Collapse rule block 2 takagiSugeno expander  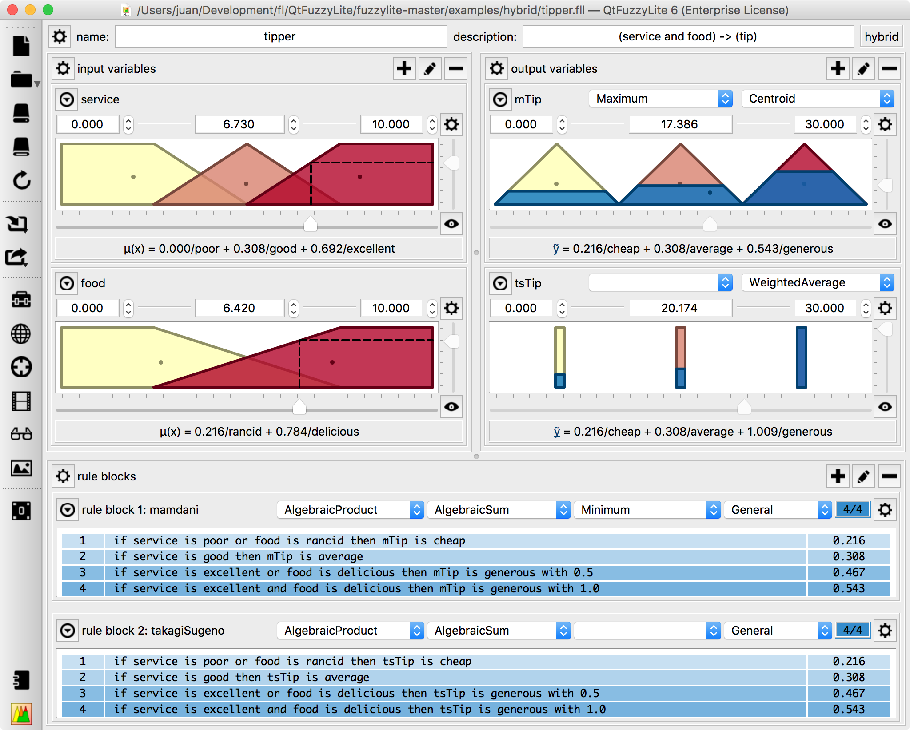click(x=68, y=631)
